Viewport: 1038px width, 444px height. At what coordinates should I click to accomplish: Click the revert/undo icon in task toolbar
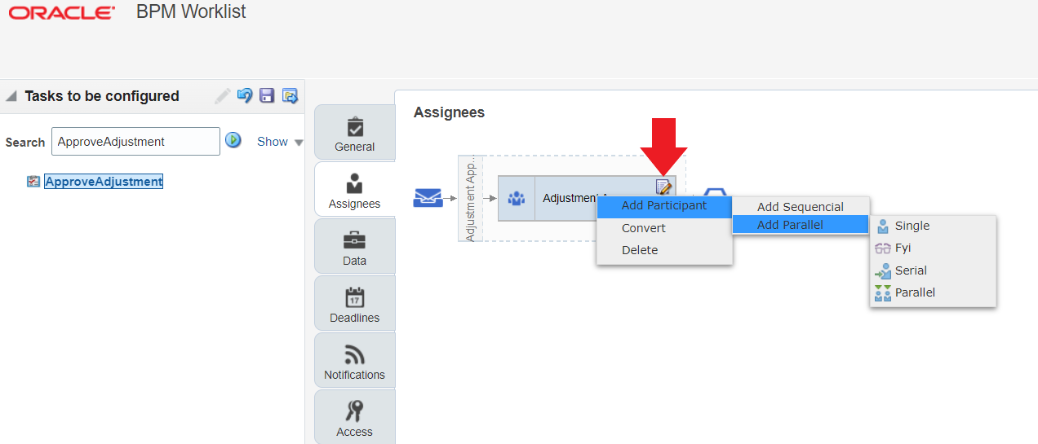pos(244,95)
